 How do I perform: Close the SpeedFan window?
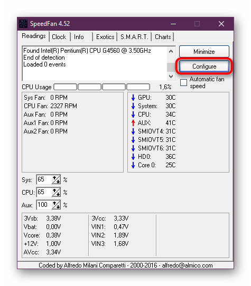(221, 24)
